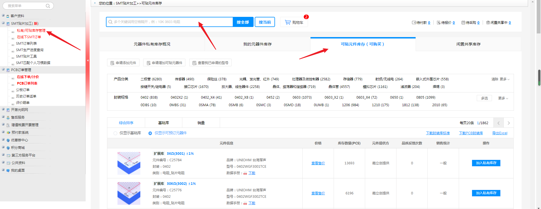Select the 仅显示基础库 radio button
The image size is (541, 209).
(x=115, y=133)
